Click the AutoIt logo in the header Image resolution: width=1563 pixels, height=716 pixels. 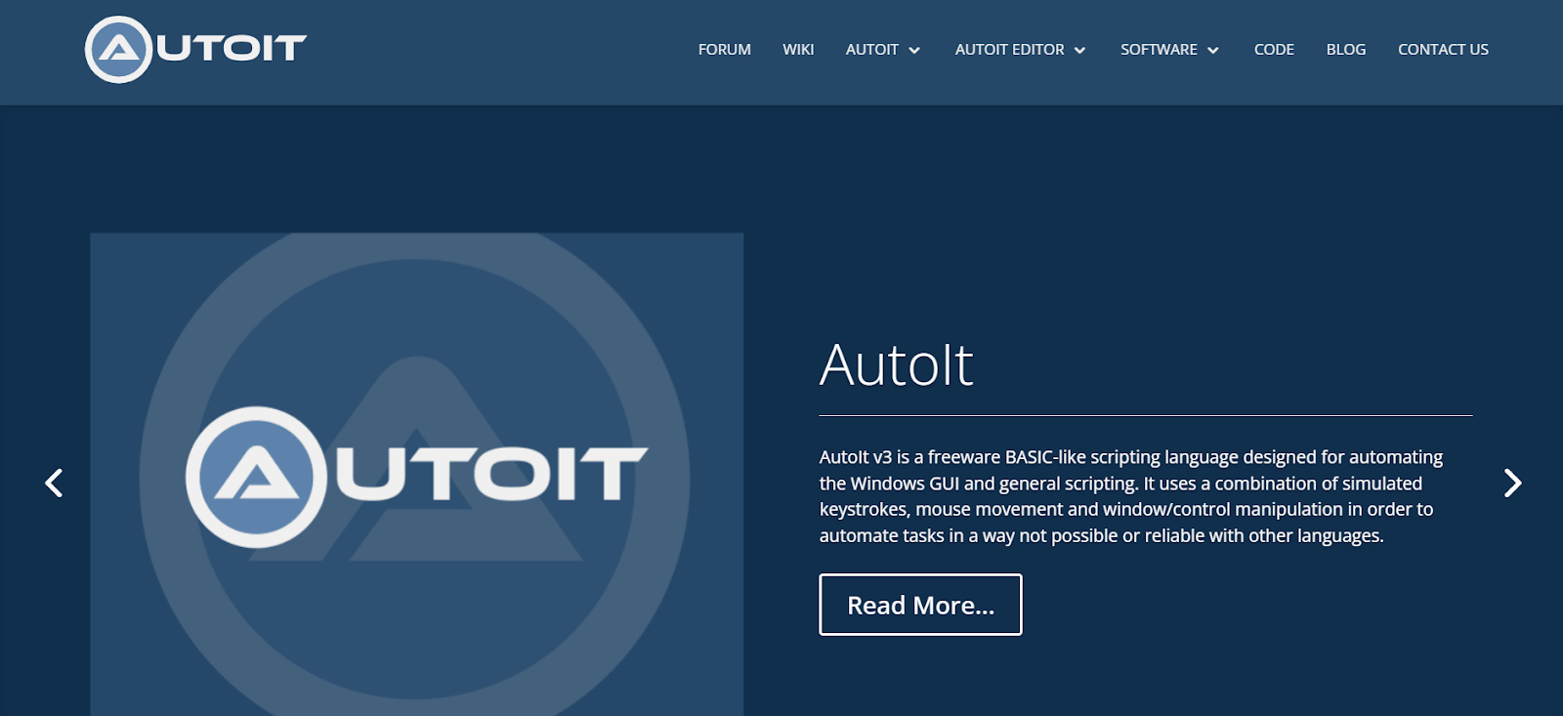pos(195,49)
